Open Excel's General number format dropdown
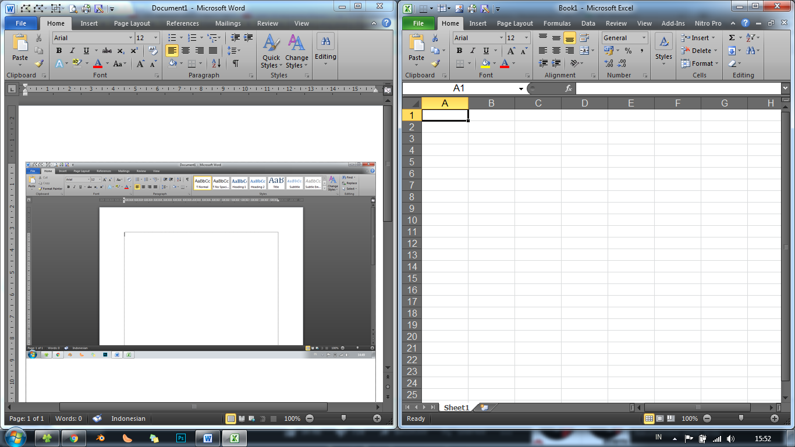 coord(644,38)
